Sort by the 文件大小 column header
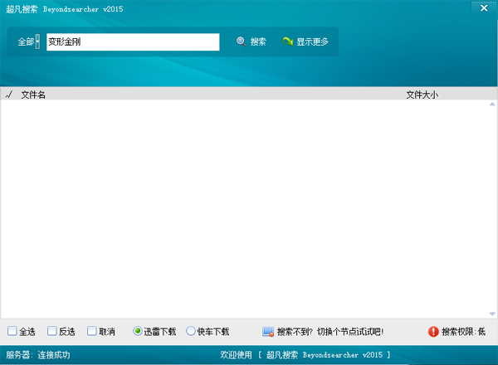498x365 pixels. click(x=422, y=95)
